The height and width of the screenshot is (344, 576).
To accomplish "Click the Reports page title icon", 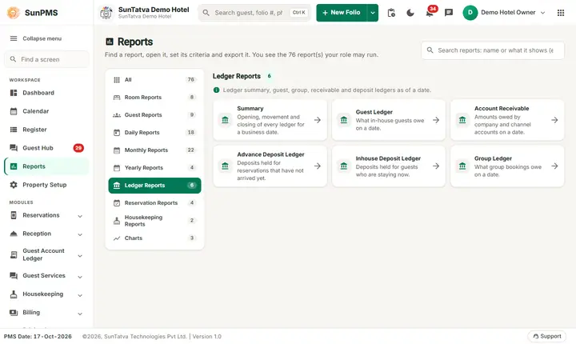I will [110, 42].
